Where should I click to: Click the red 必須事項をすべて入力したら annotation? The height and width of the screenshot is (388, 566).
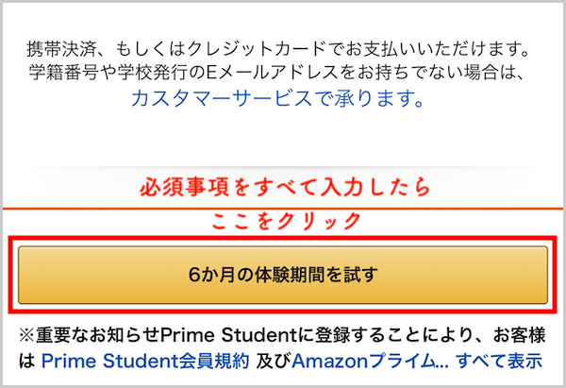coord(282,184)
